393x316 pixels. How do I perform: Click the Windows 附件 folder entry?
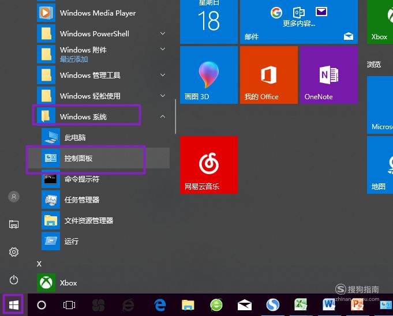103,54
